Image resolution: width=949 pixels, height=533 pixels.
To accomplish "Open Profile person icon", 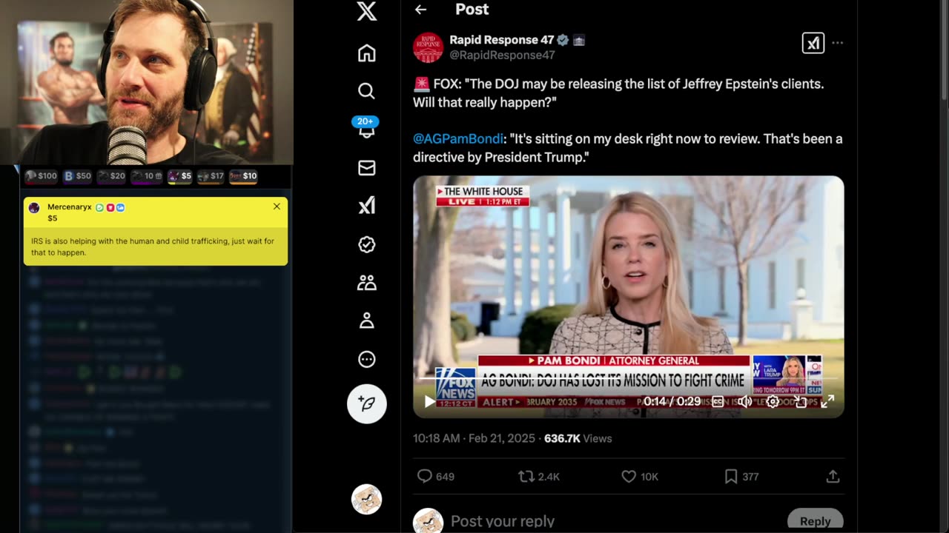I will (366, 321).
